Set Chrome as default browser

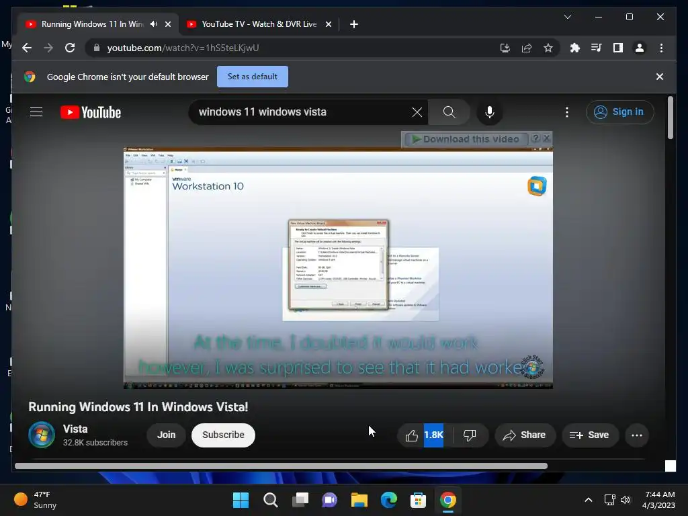click(253, 77)
